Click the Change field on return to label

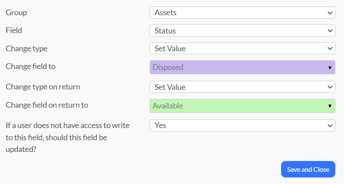pos(47,105)
